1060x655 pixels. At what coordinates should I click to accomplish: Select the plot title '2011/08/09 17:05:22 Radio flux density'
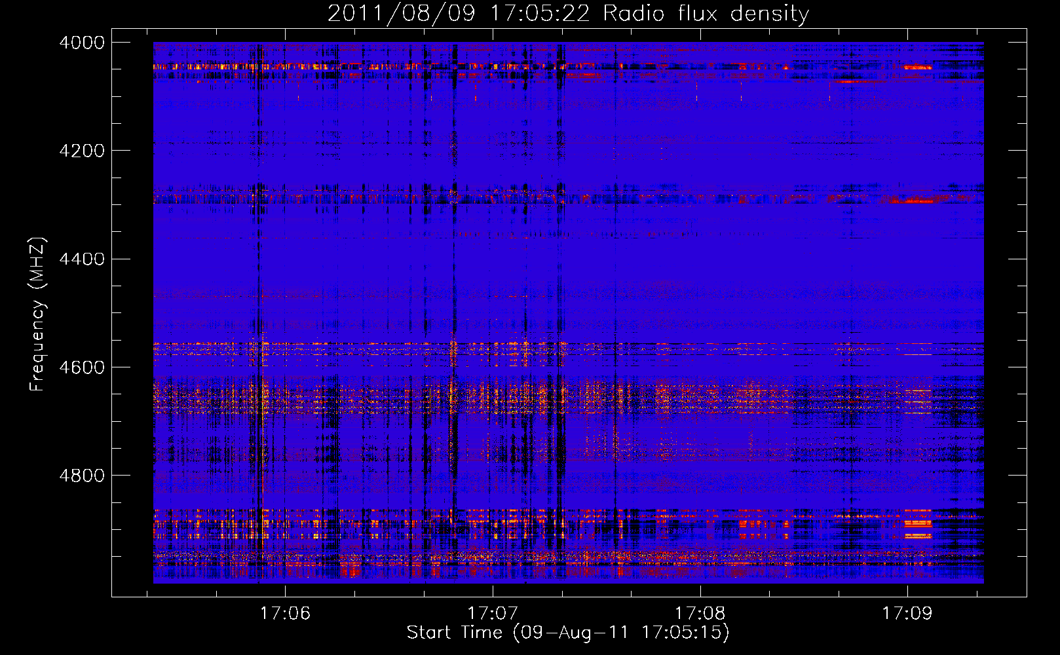coord(568,14)
